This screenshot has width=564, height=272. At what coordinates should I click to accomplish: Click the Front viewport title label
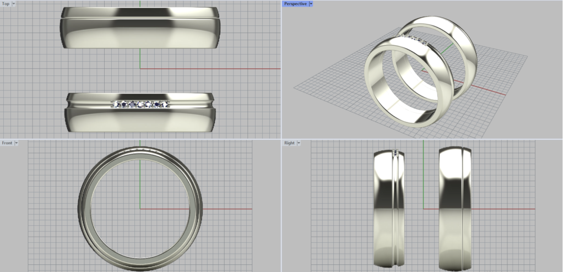coord(7,143)
